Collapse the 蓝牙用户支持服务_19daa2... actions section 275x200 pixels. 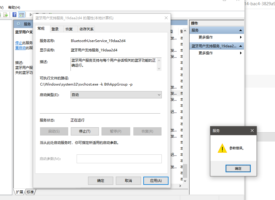click(x=240, y=46)
